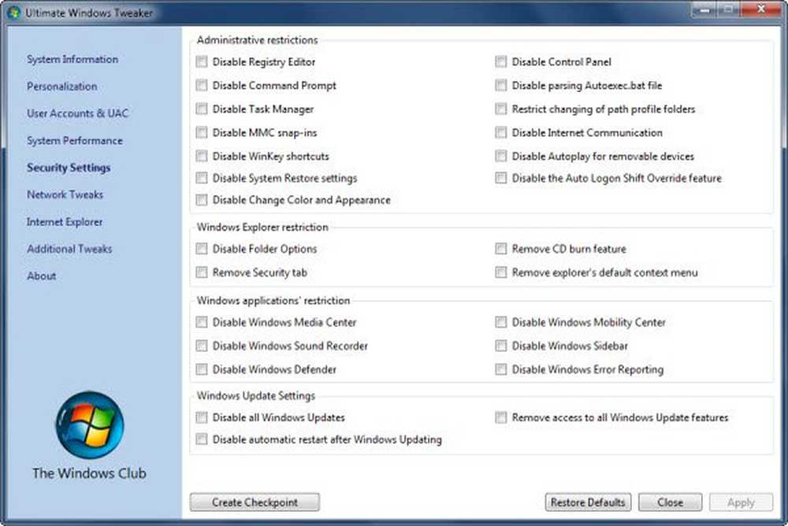
Task: Open the System Performance section
Action: (74, 141)
